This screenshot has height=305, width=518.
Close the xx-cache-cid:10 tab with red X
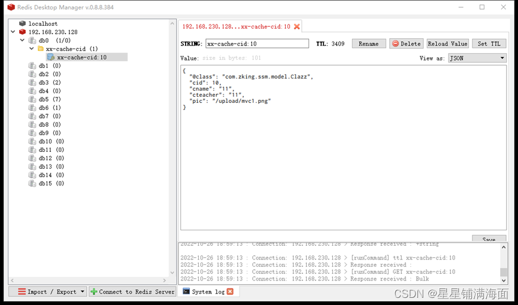click(297, 27)
